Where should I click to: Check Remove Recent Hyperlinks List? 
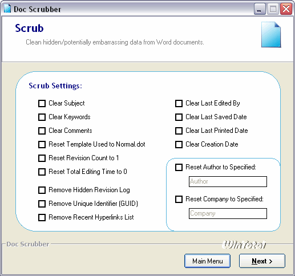click(x=42, y=218)
